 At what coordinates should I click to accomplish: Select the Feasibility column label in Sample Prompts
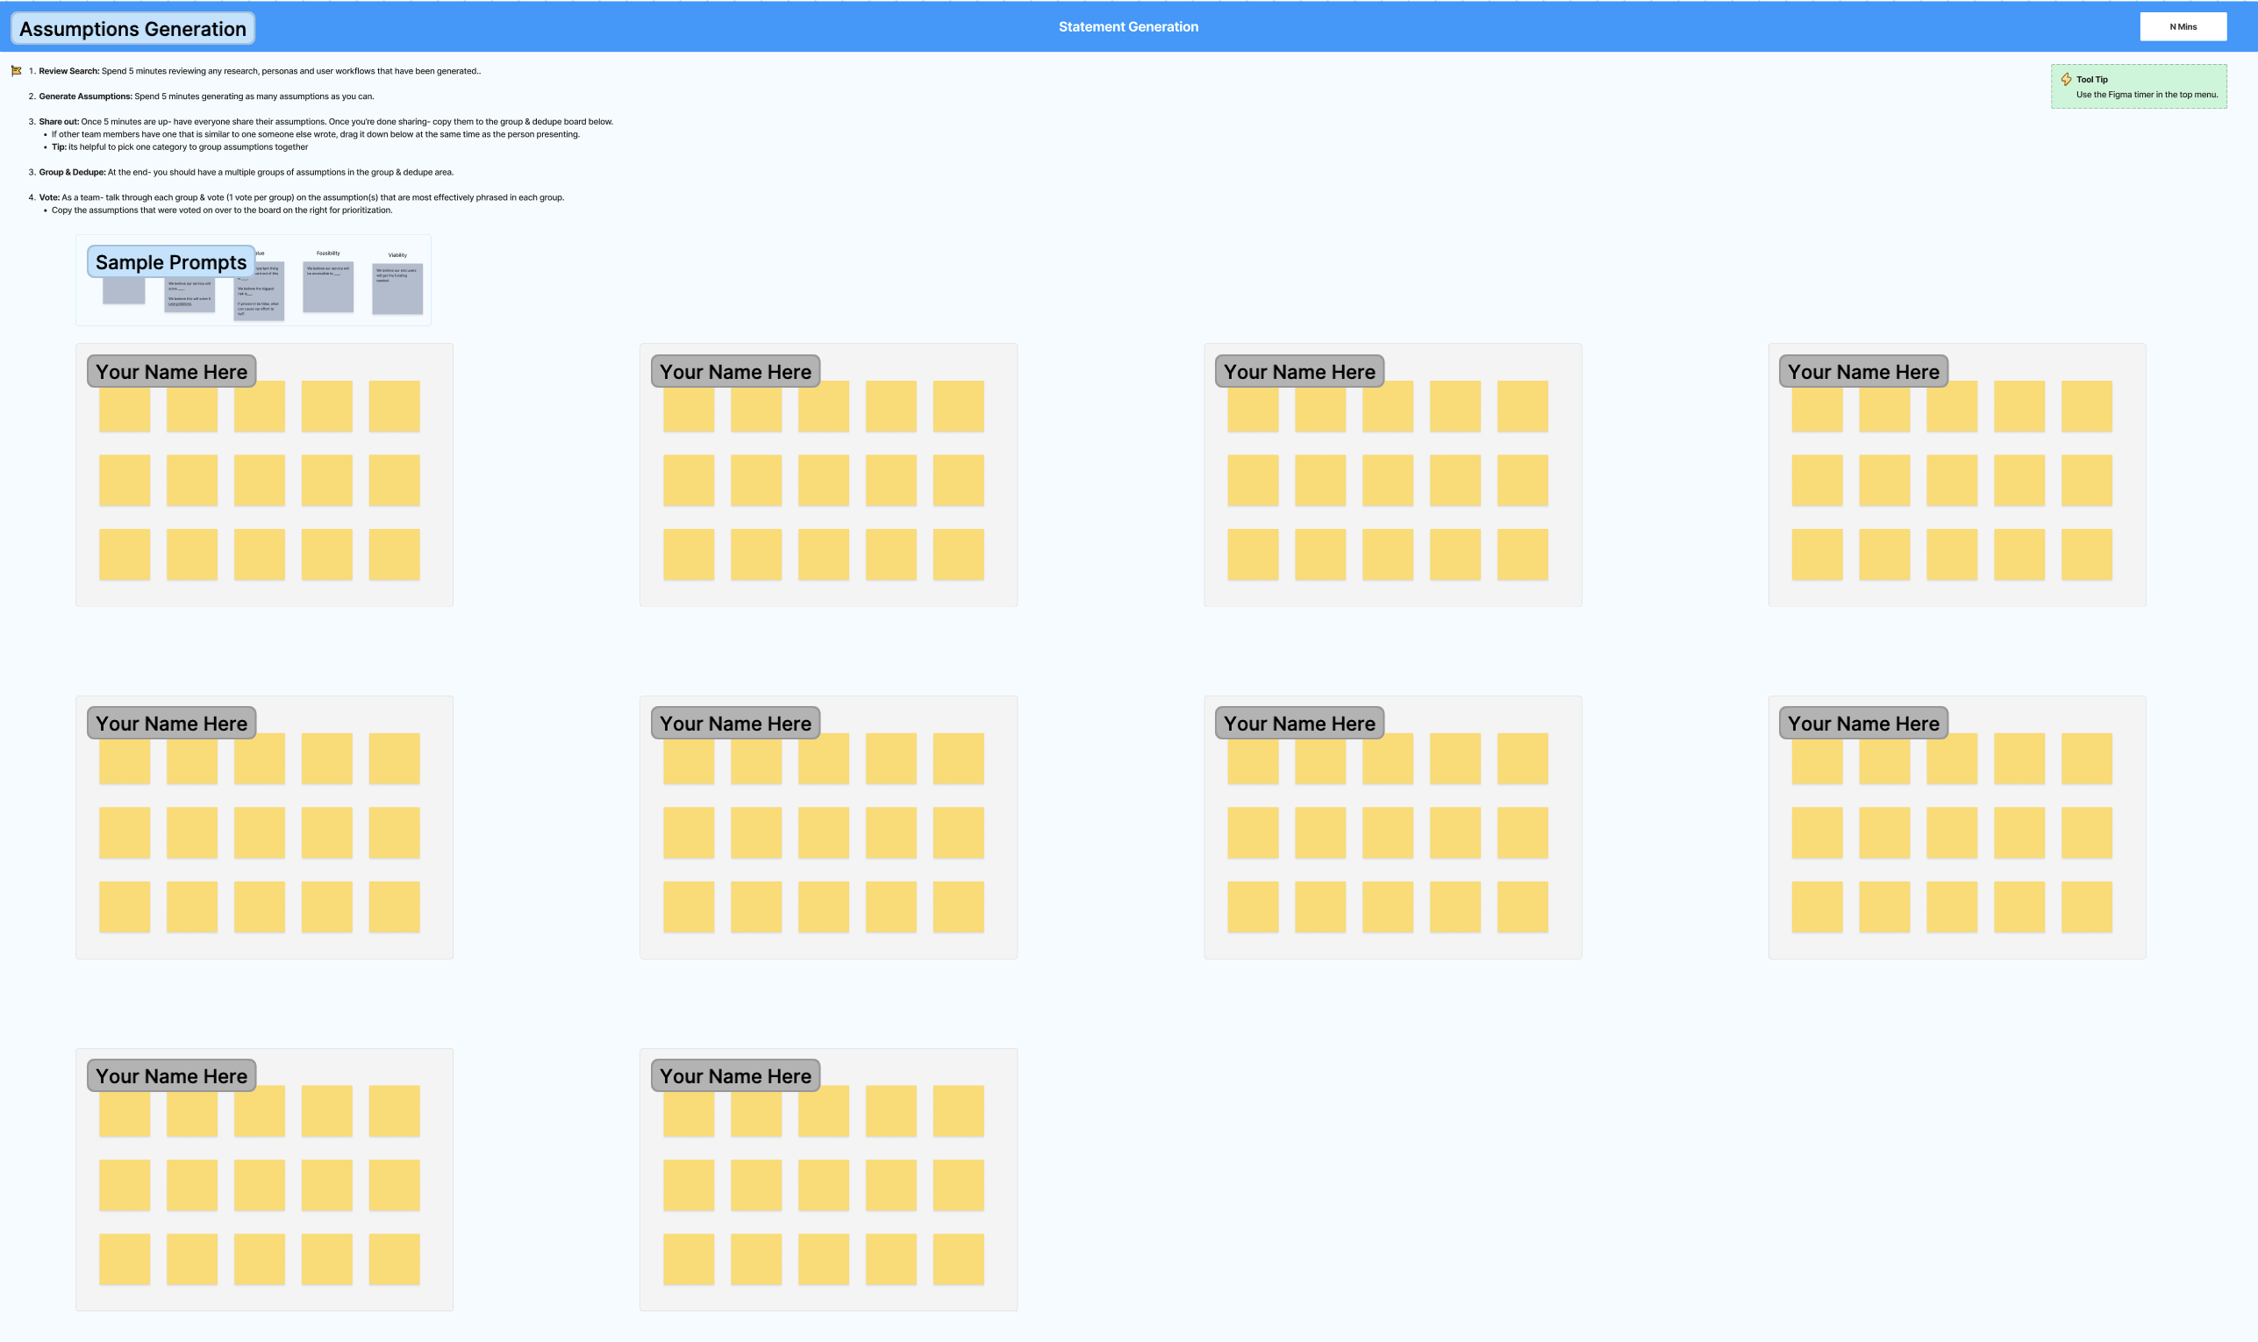(x=328, y=253)
